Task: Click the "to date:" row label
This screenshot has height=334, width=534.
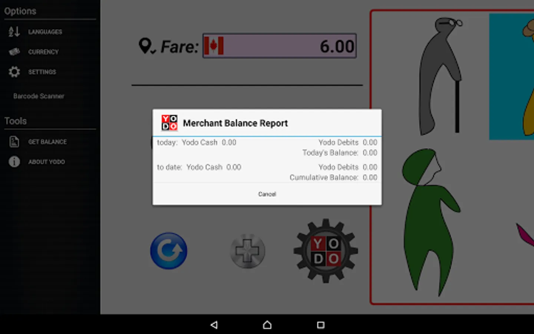Action: click(169, 167)
